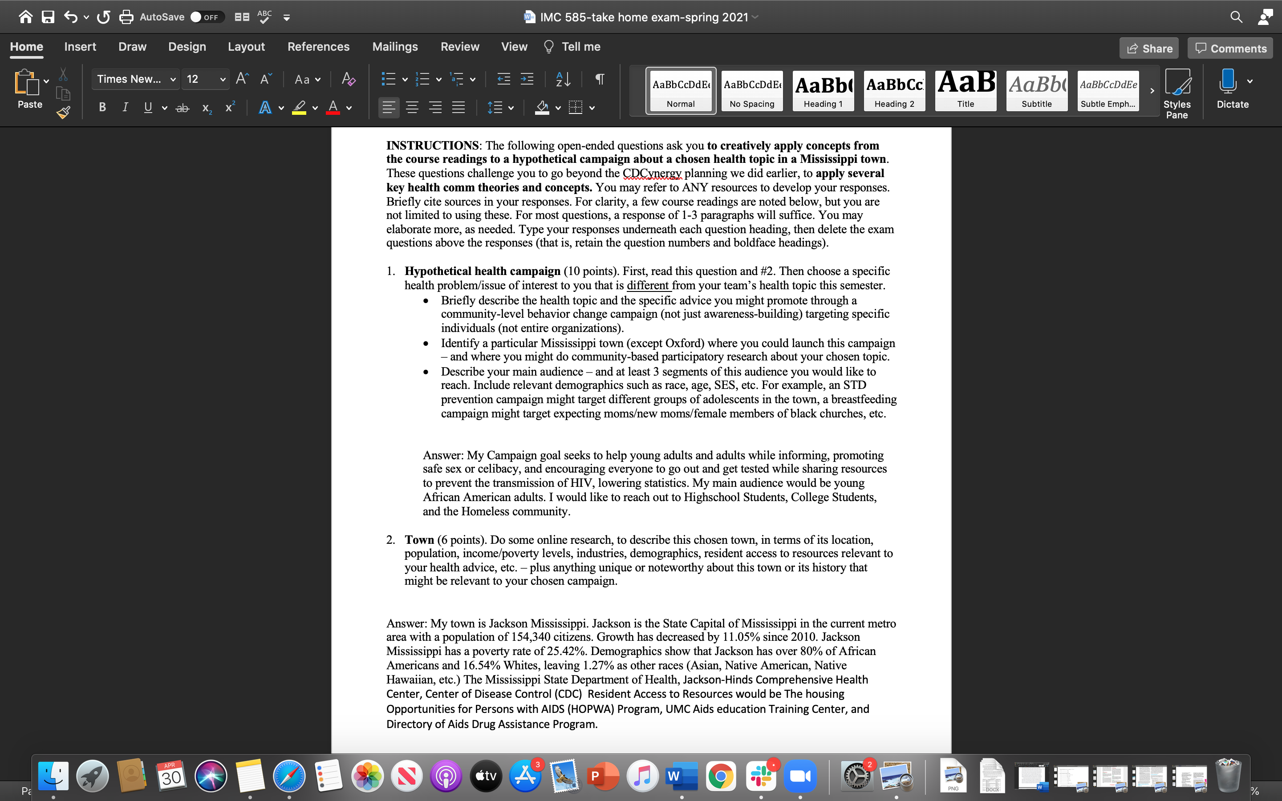Open customize quick access toolbar dropdown
1282x801 pixels.
coord(287,17)
